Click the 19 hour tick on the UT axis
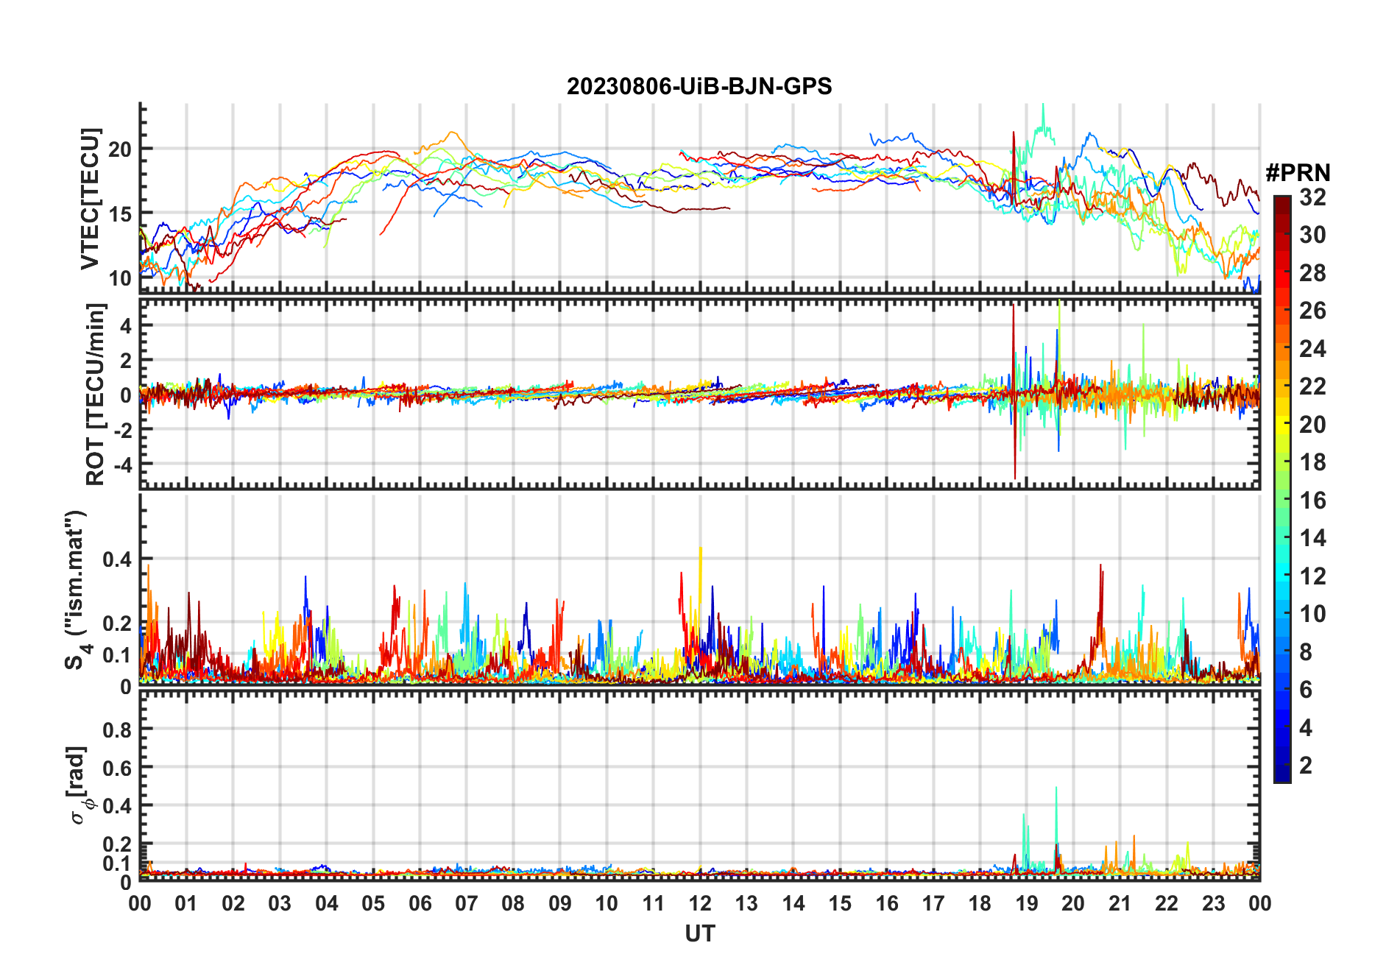The image size is (1400, 979). [x=1027, y=903]
